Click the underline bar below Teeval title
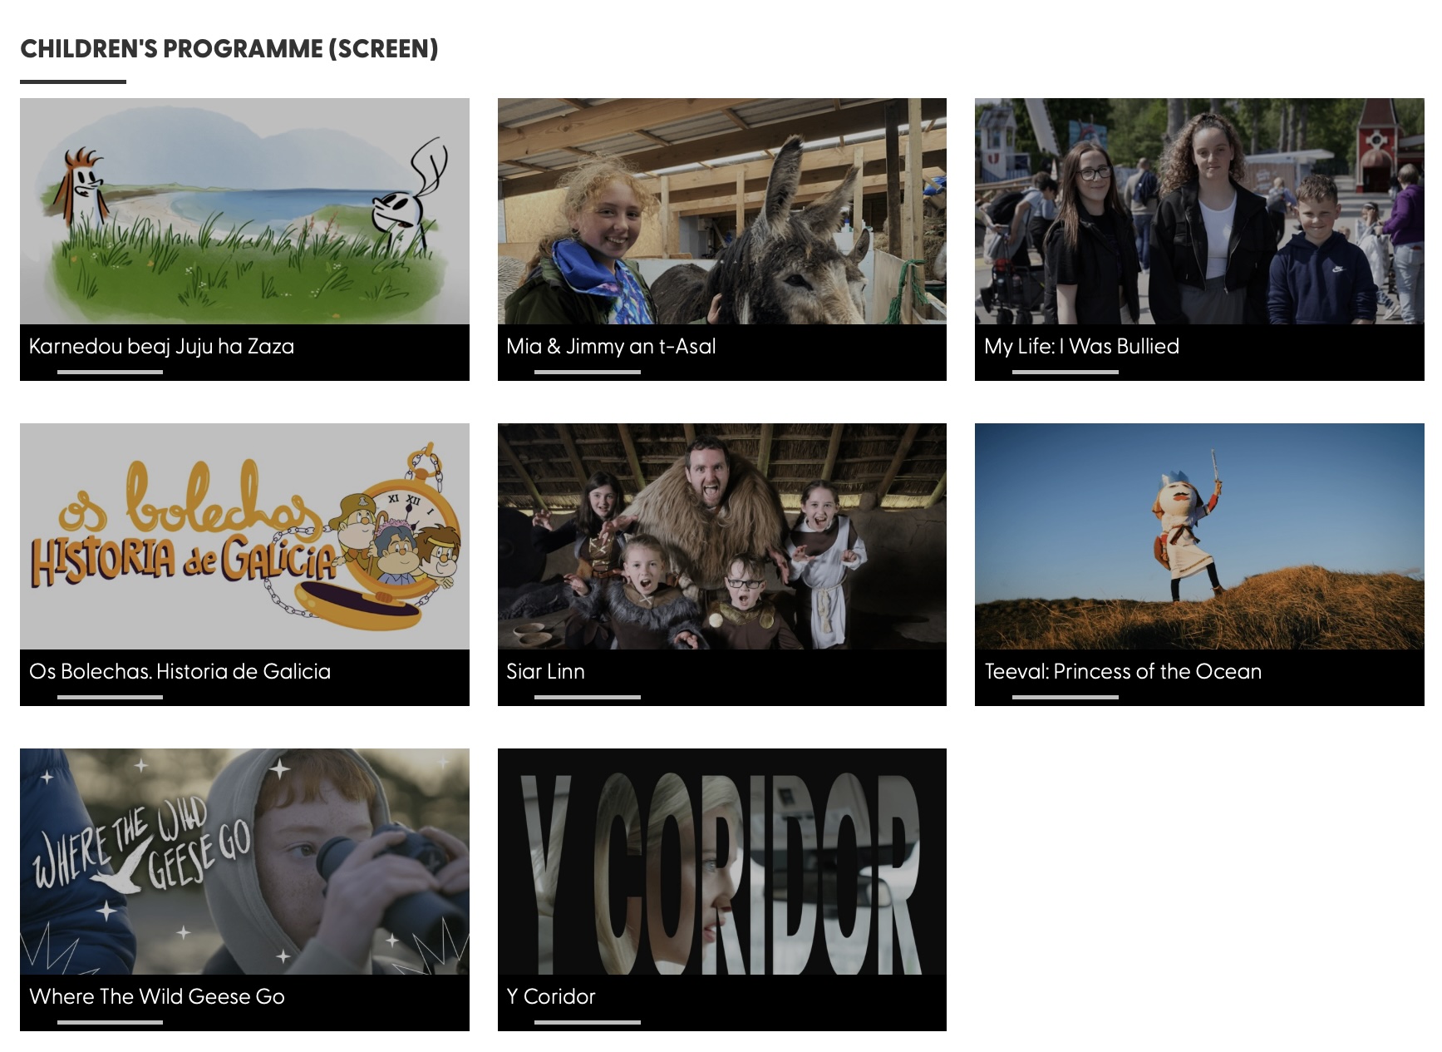Viewport: 1442px width, 1052px height. (x=1065, y=697)
